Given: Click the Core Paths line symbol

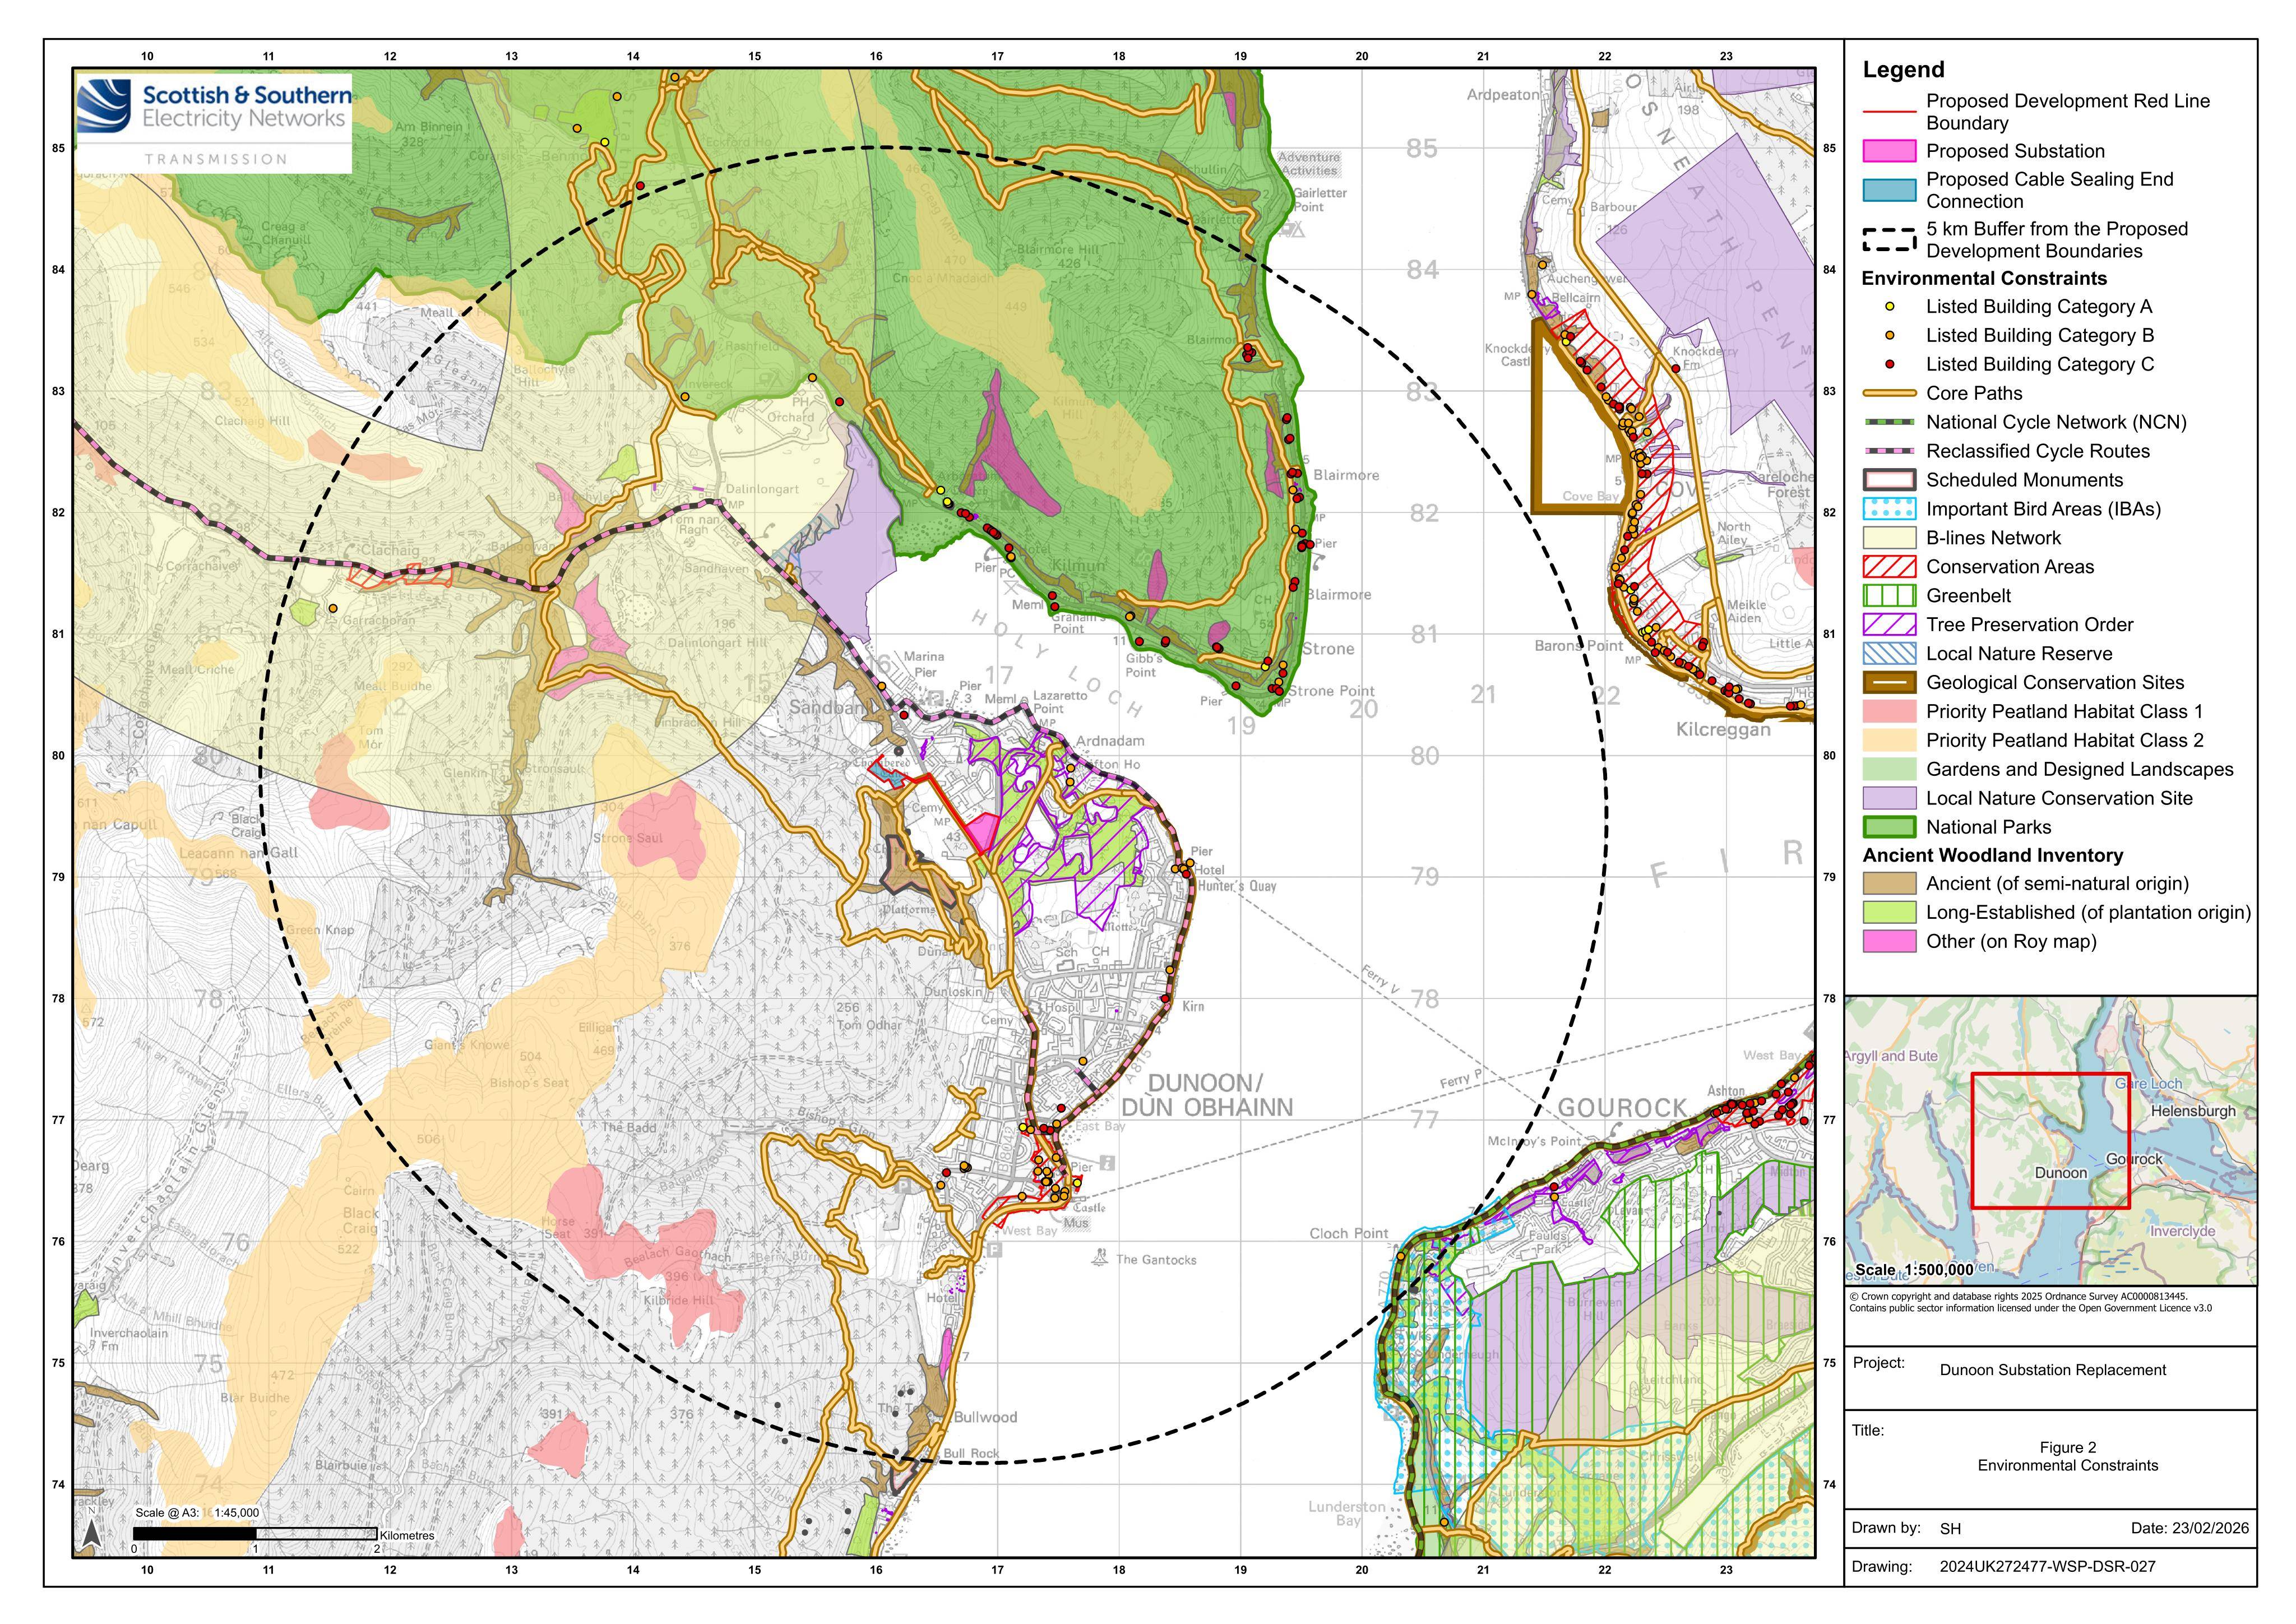Looking at the screenshot, I should 1889,393.
